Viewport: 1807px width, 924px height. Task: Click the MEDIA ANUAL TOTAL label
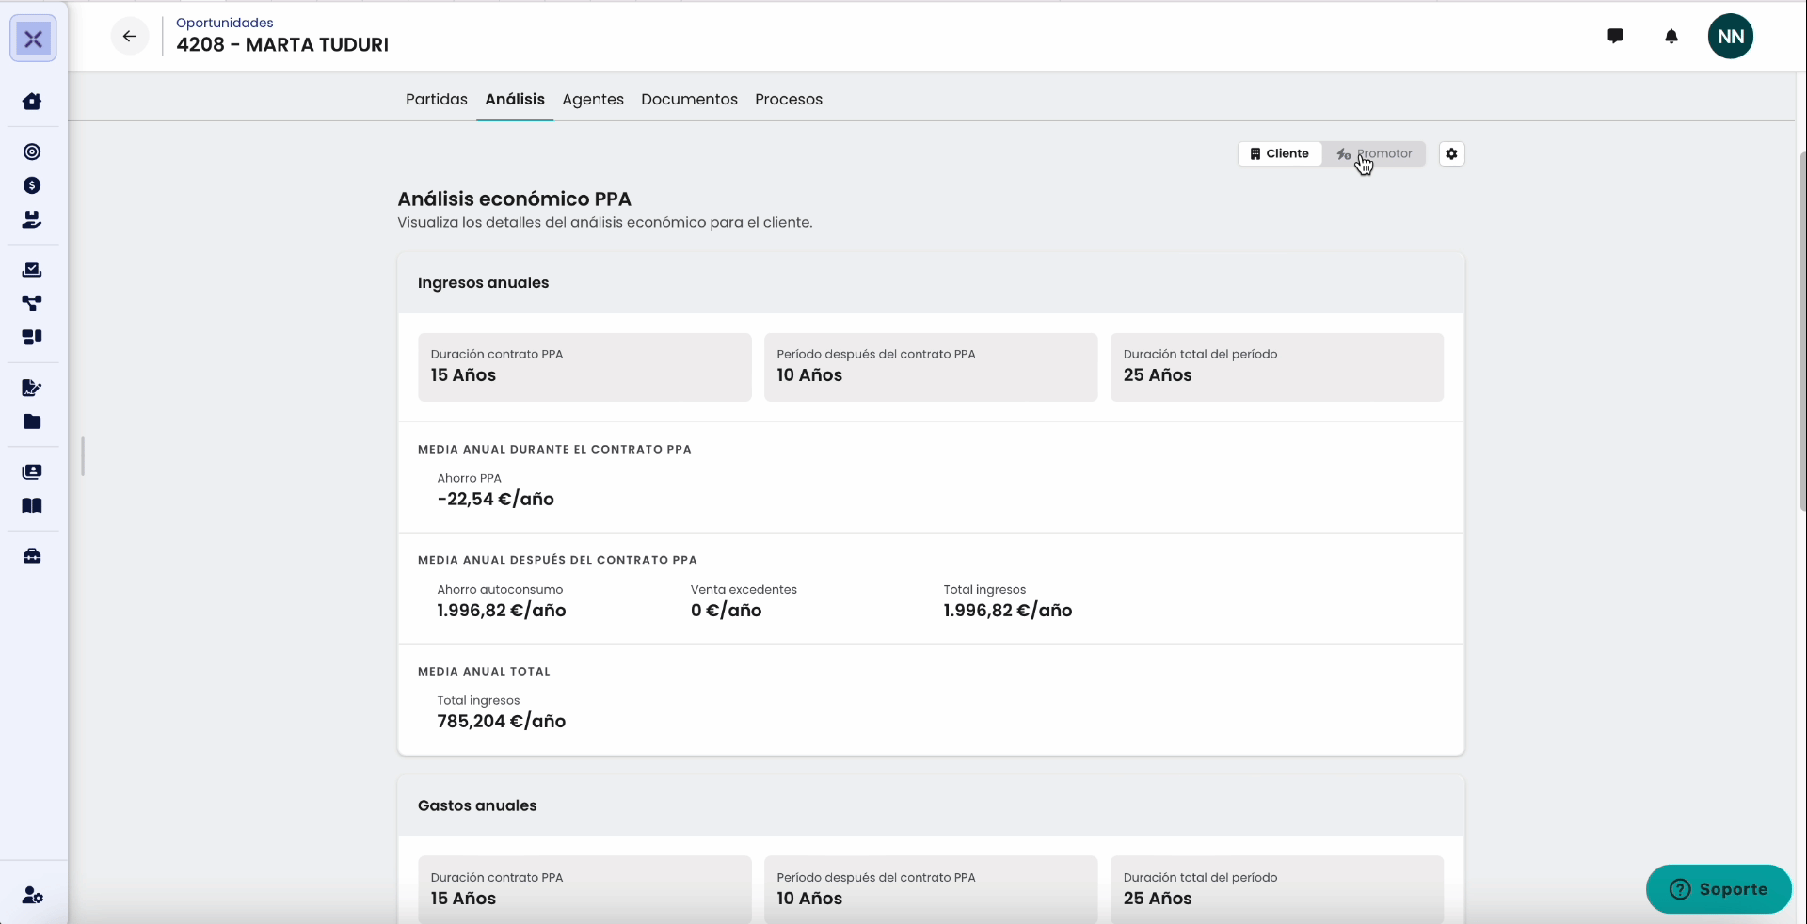pyautogui.click(x=484, y=671)
